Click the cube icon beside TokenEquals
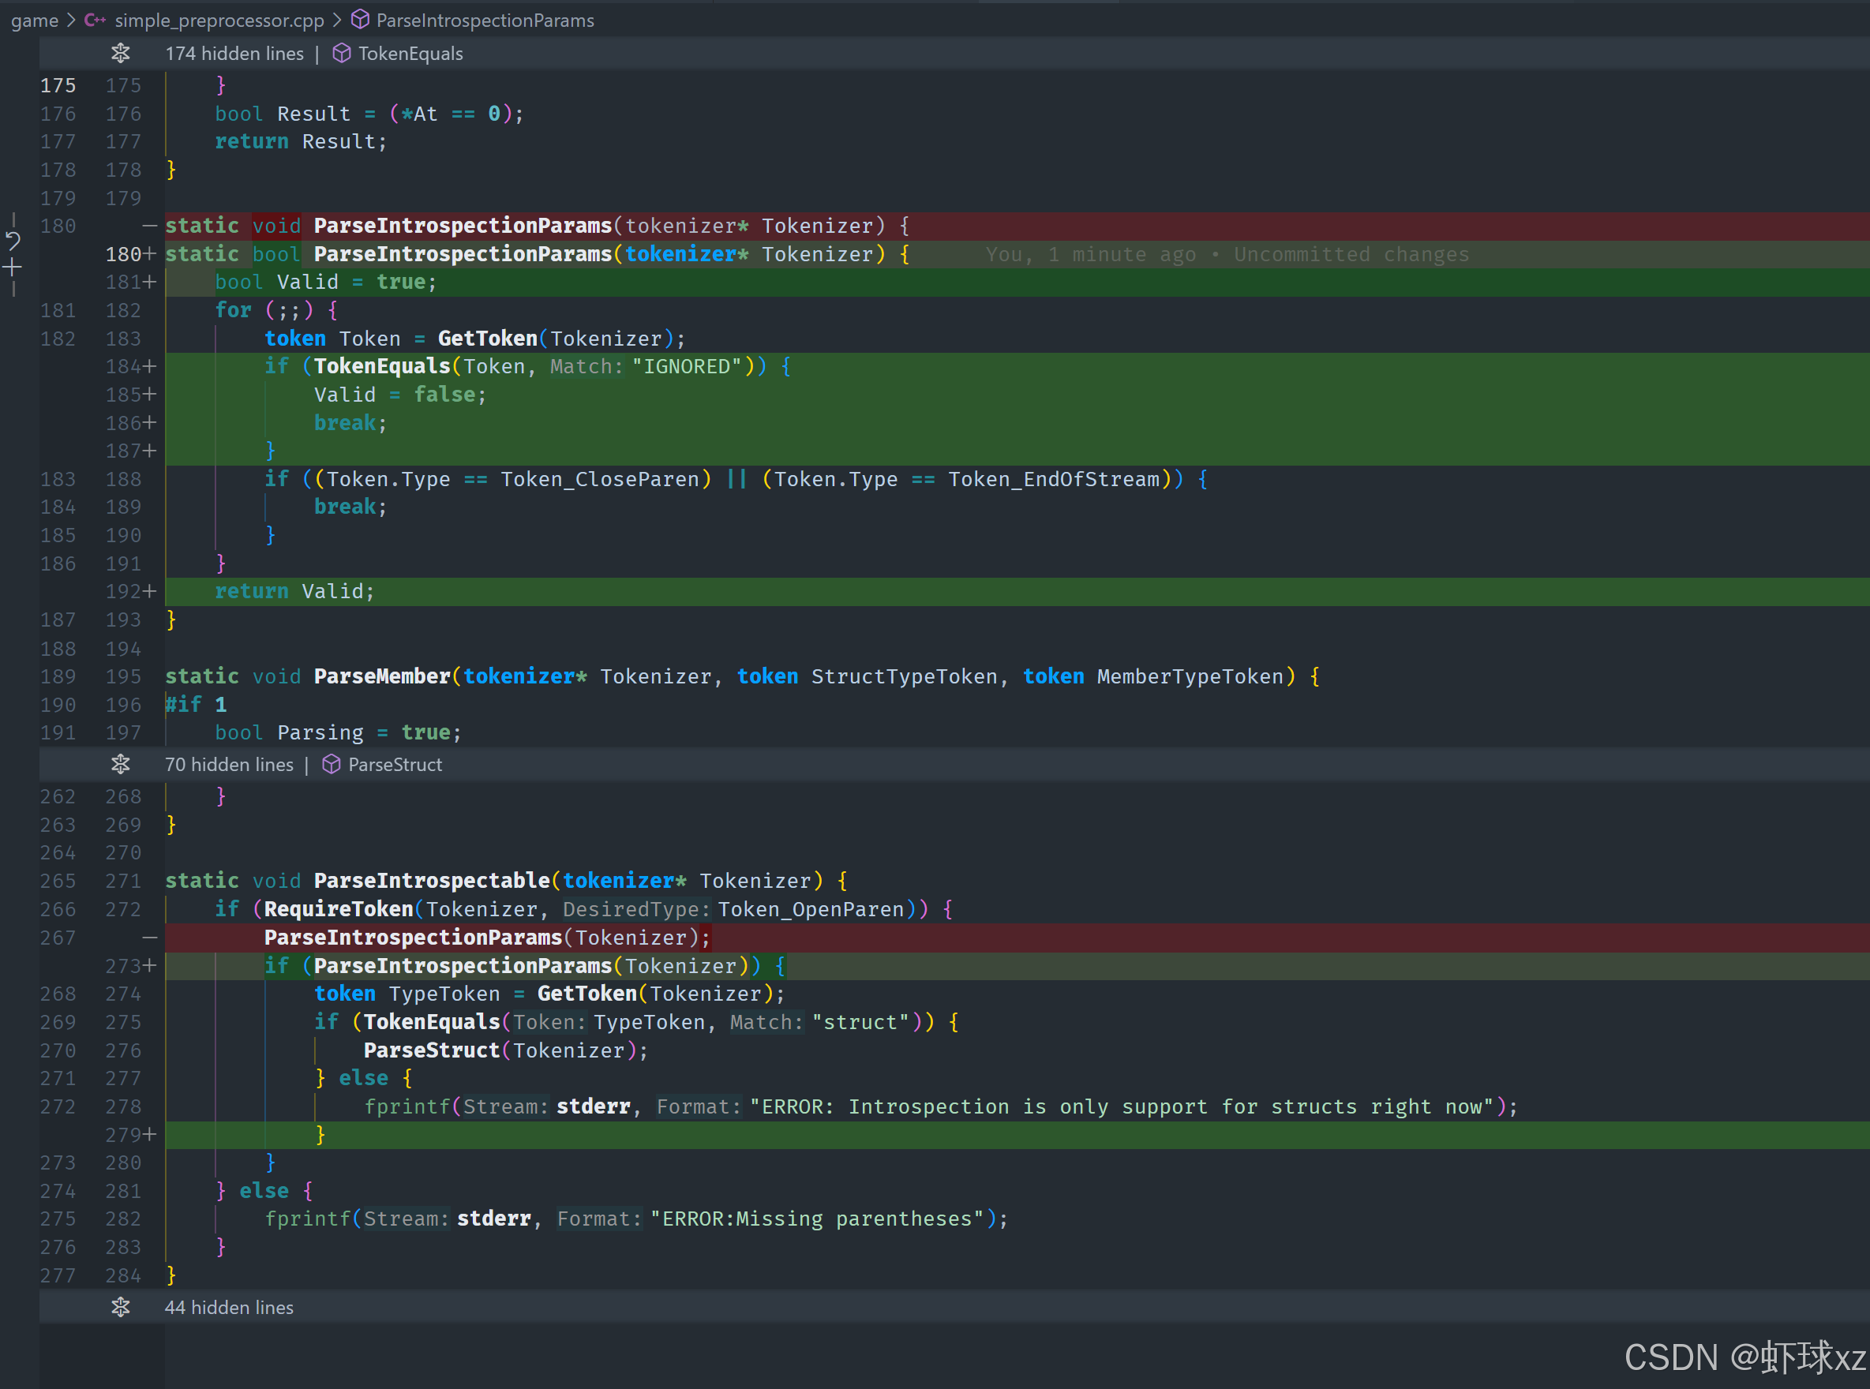 (x=341, y=54)
